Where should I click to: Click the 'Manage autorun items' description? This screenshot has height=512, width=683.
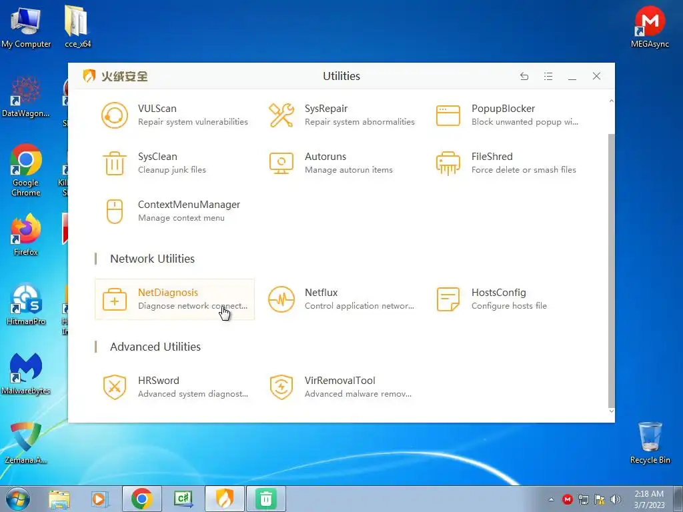[x=349, y=170]
